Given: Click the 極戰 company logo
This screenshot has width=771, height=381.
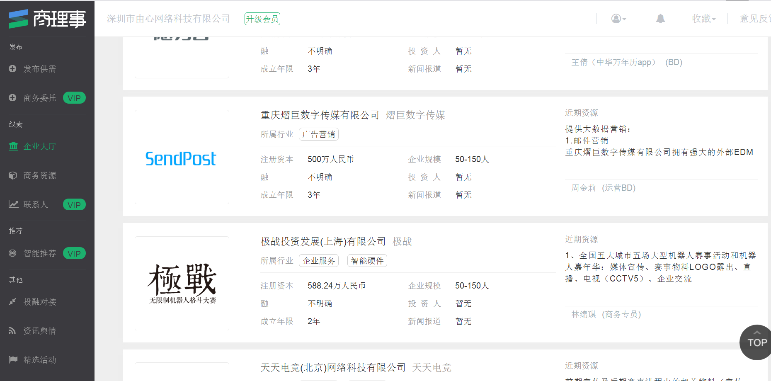Looking at the screenshot, I should 182,284.
